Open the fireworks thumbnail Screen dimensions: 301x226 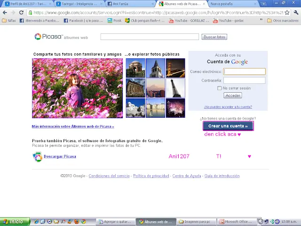coord(175,108)
